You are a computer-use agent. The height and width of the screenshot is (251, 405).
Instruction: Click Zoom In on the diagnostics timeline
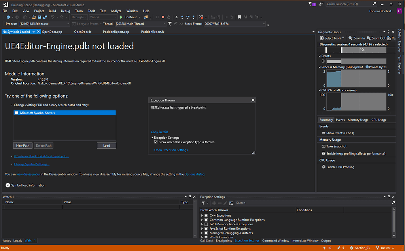(x=358, y=38)
